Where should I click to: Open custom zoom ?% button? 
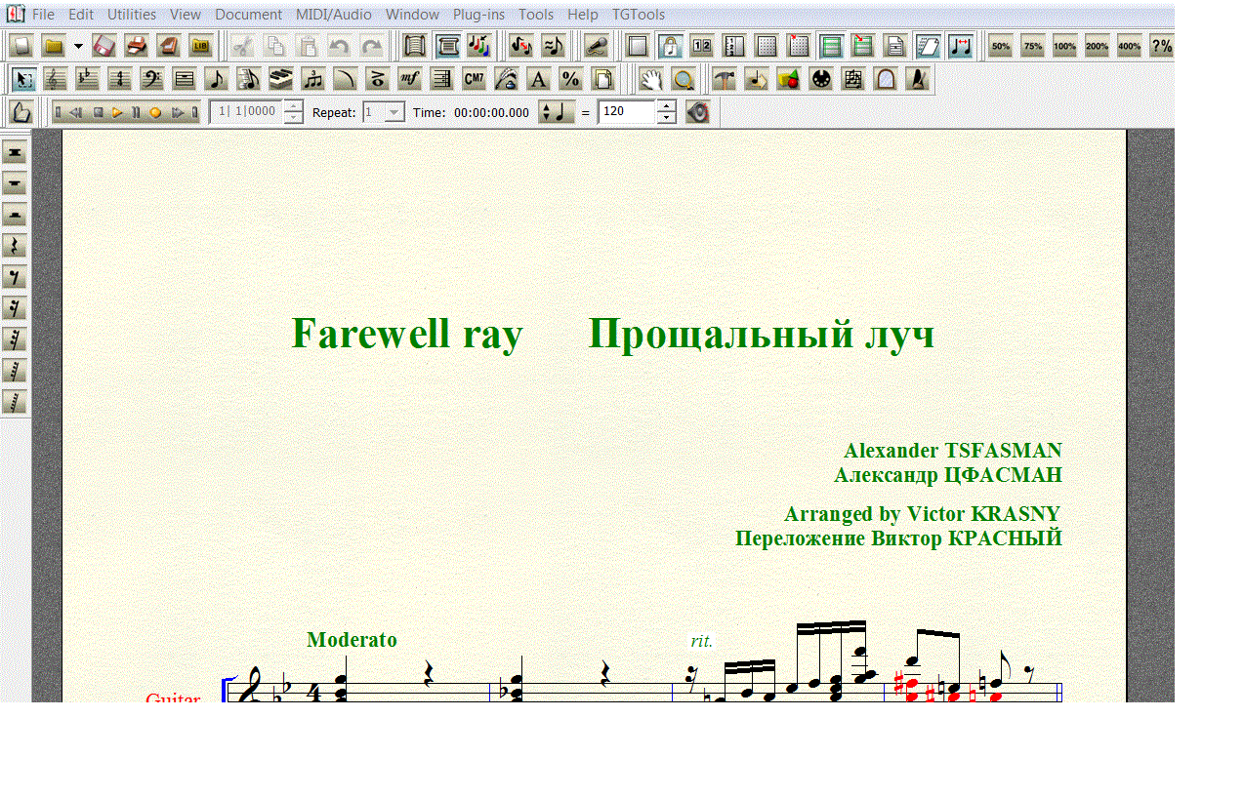pos(1161,46)
